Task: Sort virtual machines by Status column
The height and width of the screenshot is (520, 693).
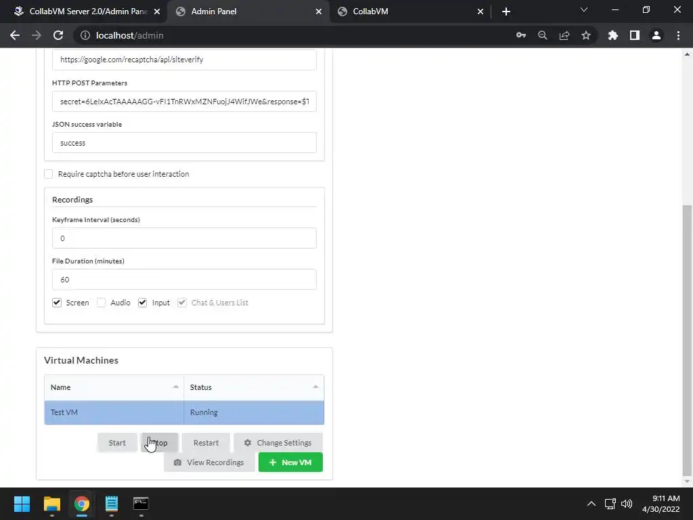Action: [x=254, y=387]
